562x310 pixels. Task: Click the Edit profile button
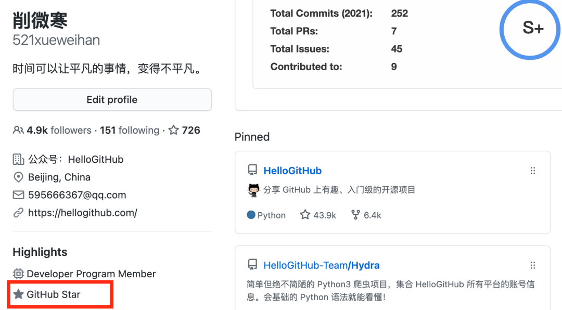(112, 100)
